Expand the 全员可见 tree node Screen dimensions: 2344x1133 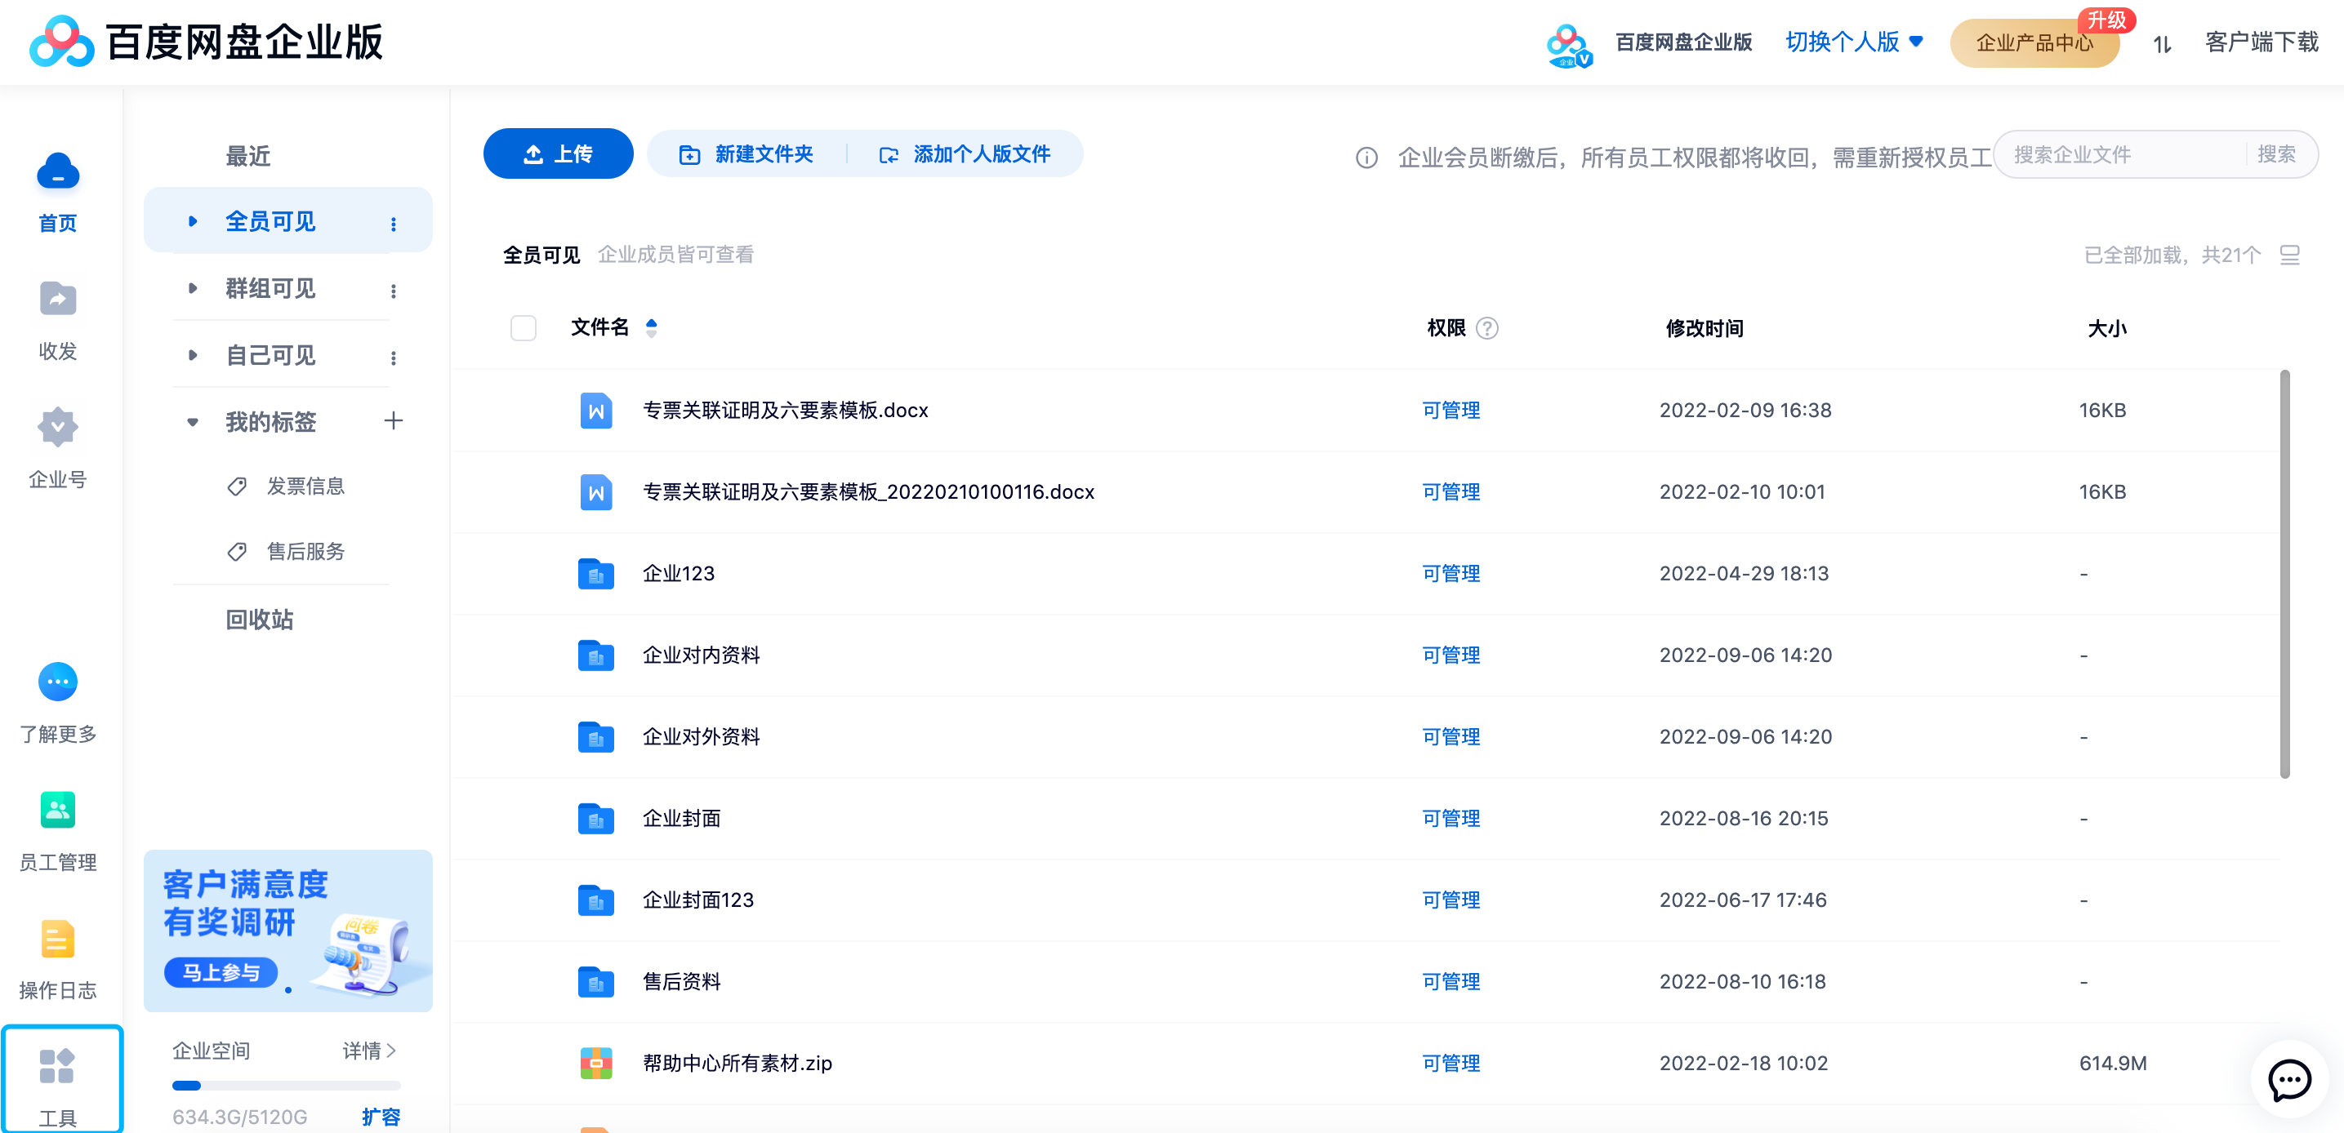point(192,221)
